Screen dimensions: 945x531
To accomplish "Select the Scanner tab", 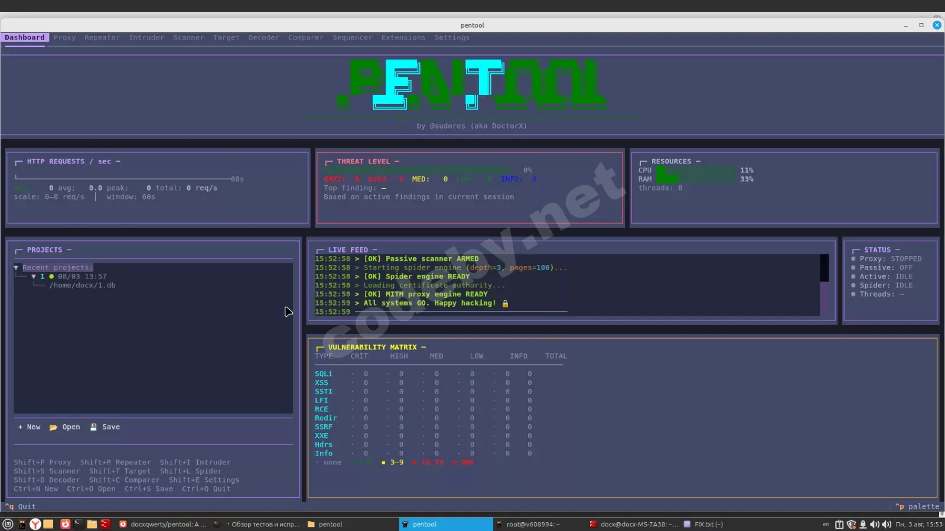I will (188, 38).
